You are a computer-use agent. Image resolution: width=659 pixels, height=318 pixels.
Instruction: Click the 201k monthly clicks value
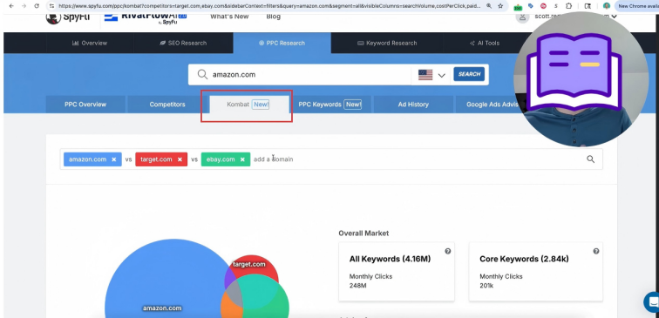486,286
